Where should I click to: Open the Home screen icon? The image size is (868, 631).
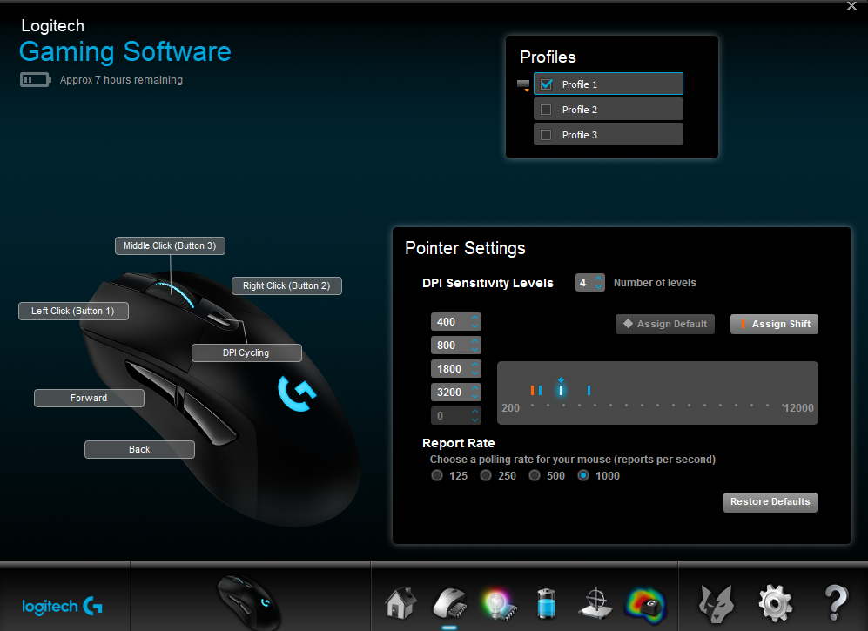coord(400,601)
